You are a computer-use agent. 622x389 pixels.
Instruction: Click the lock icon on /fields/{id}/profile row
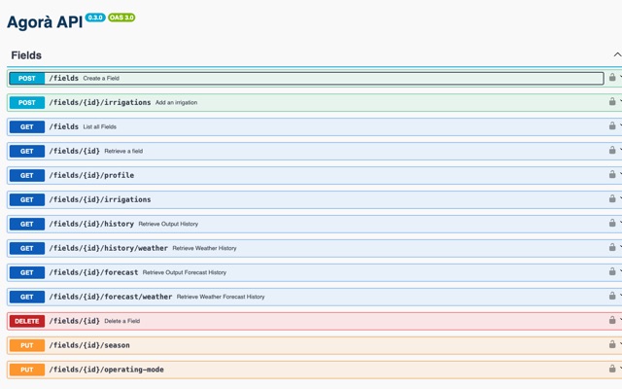coord(612,174)
